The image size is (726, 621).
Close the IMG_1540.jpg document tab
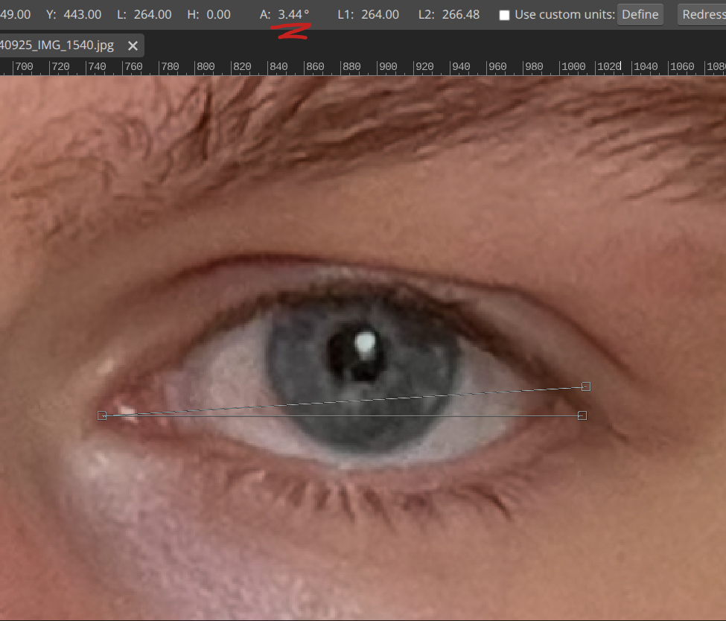pyautogui.click(x=133, y=45)
